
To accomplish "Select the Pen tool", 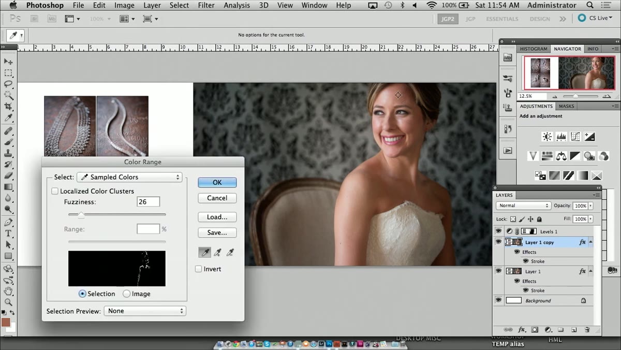I will click(x=8, y=222).
